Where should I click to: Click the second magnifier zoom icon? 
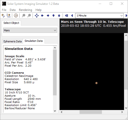tap(29, 15)
